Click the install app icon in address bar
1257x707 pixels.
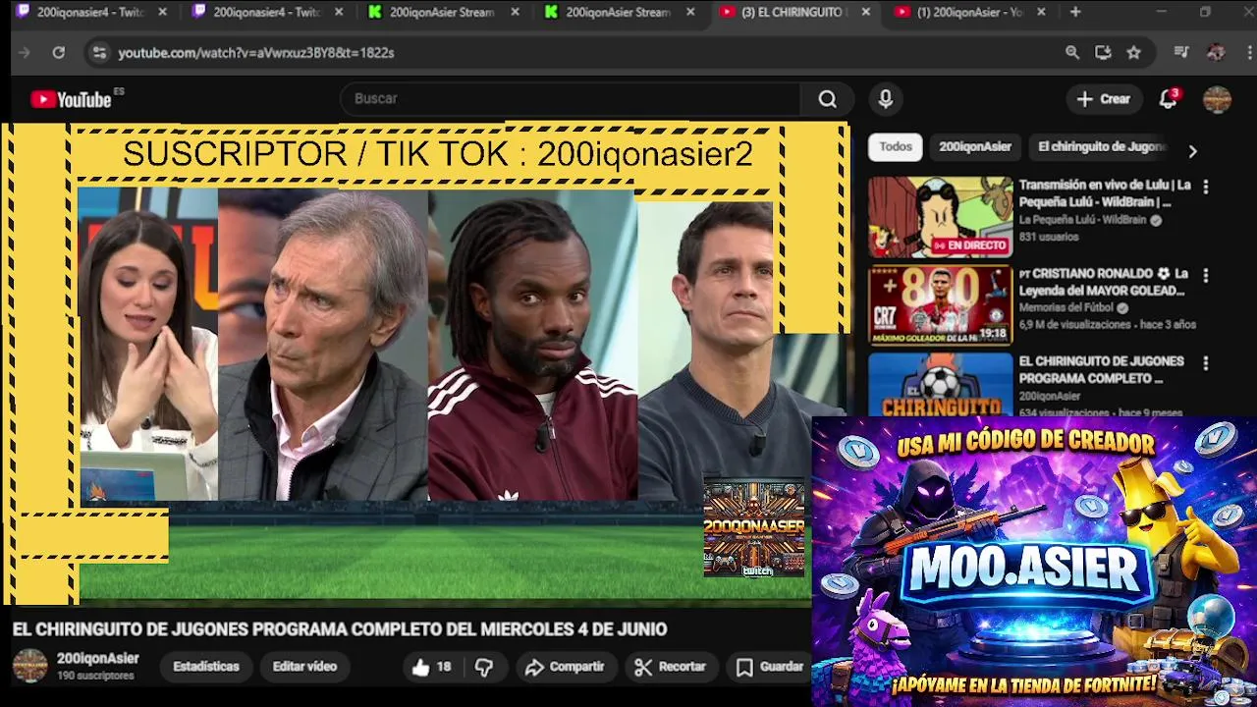[1103, 53]
